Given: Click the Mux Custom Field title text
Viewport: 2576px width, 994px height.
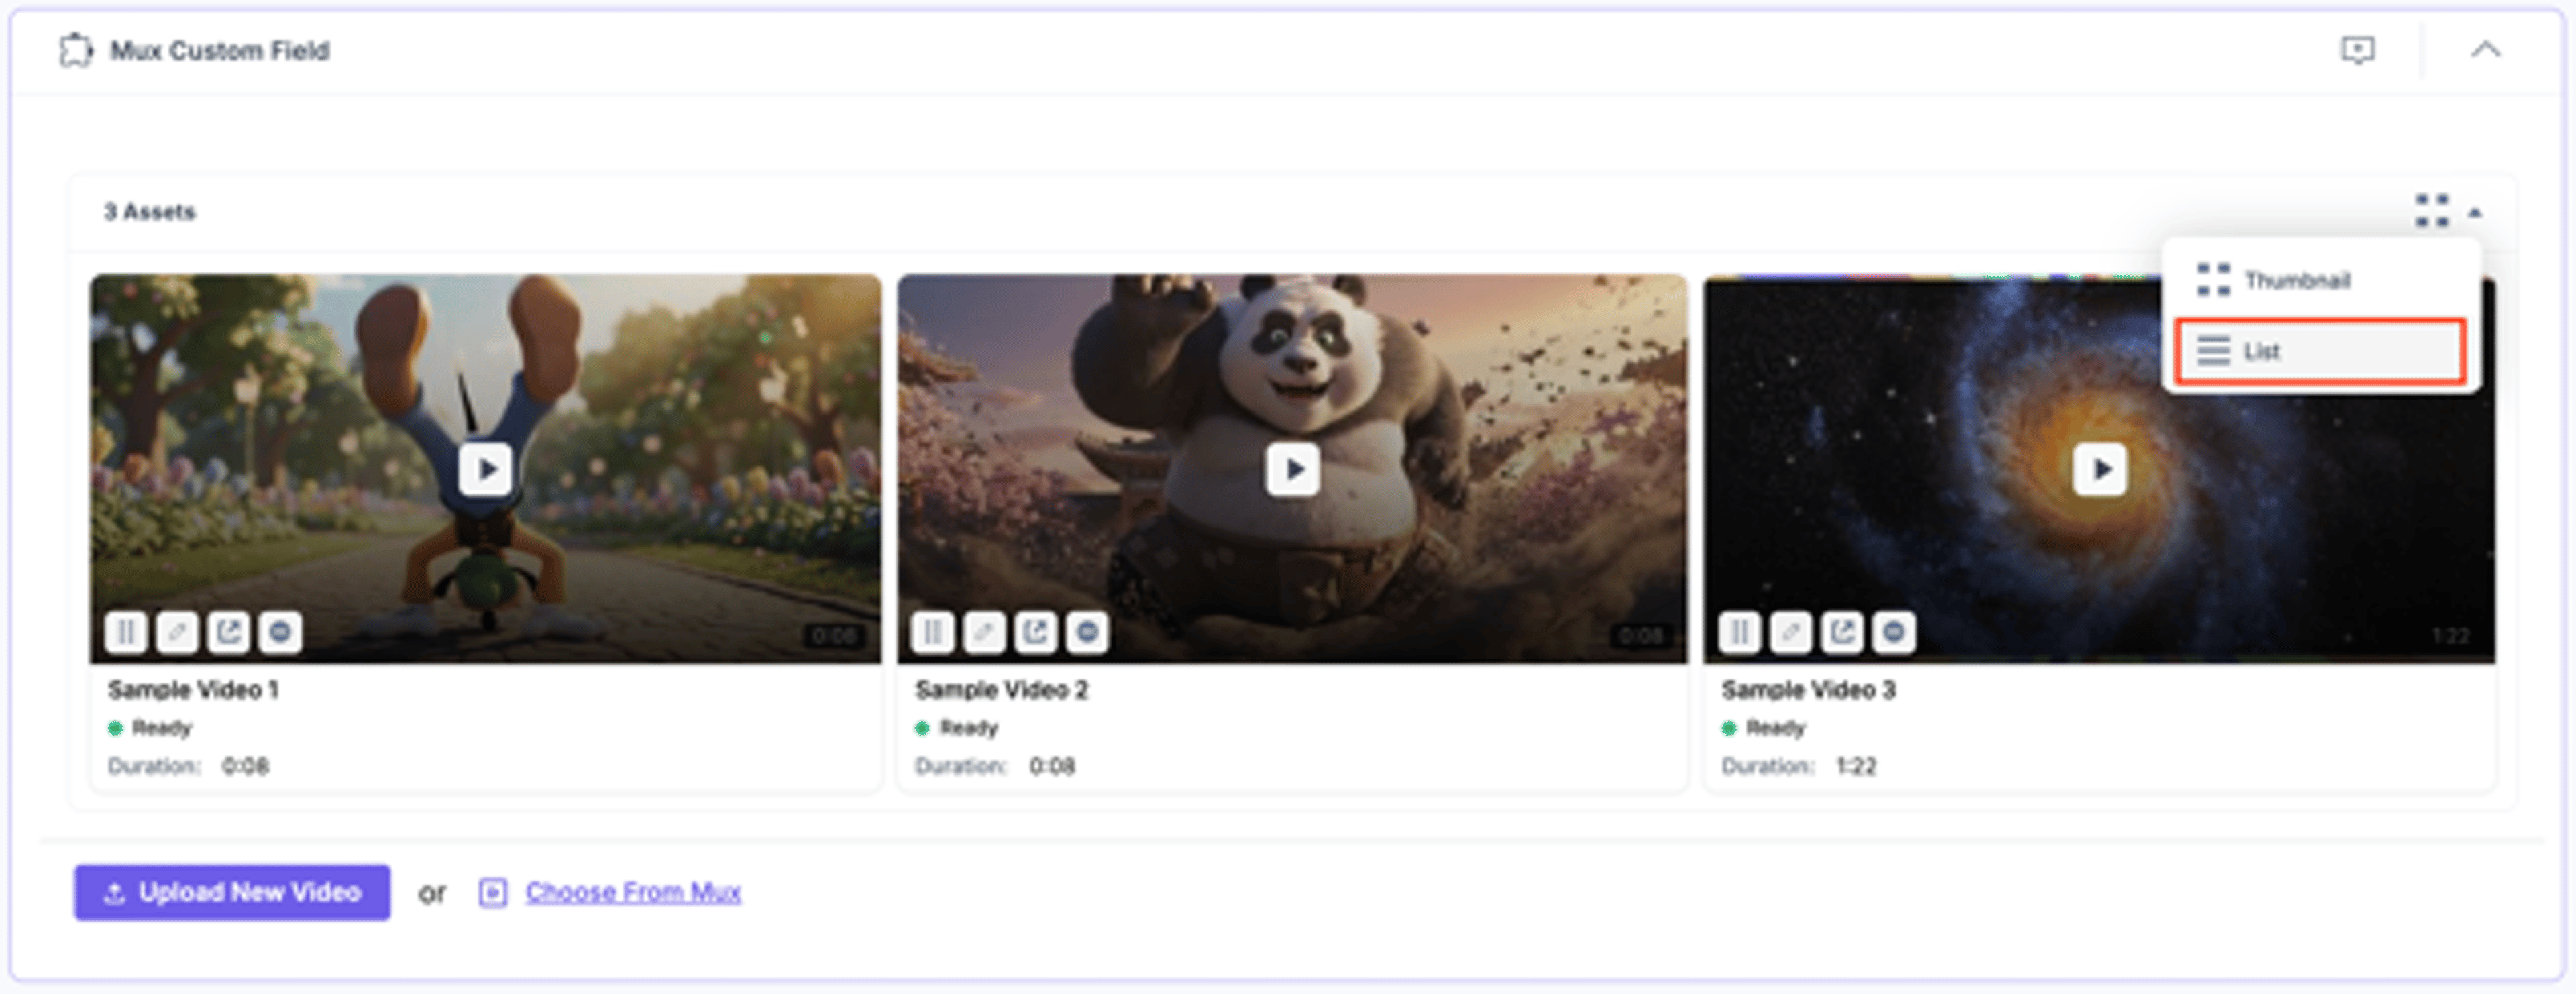Looking at the screenshot, I should click(220, 50).
